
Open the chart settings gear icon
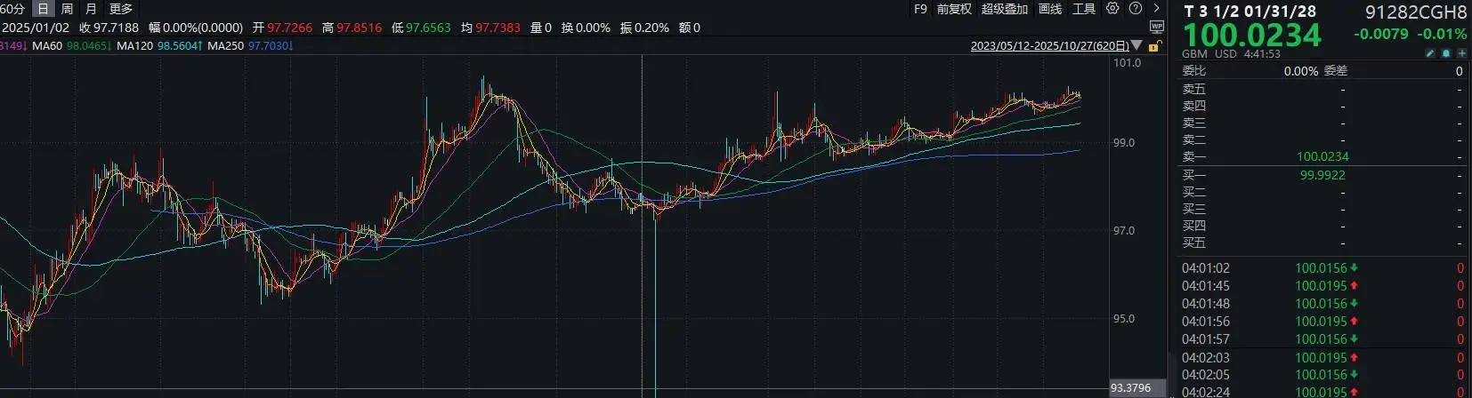tap(1112, 9)
